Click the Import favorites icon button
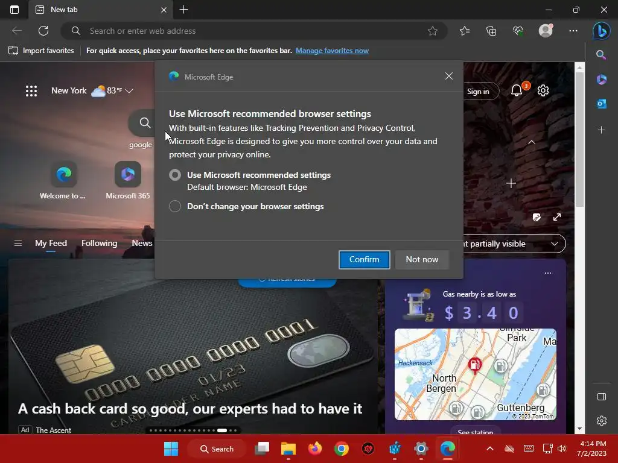Screen dimensions: 618x463 pos(42,51)
